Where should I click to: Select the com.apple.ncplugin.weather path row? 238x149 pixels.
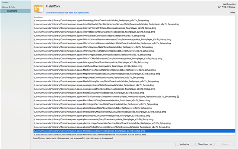click(x=134, y=89)
